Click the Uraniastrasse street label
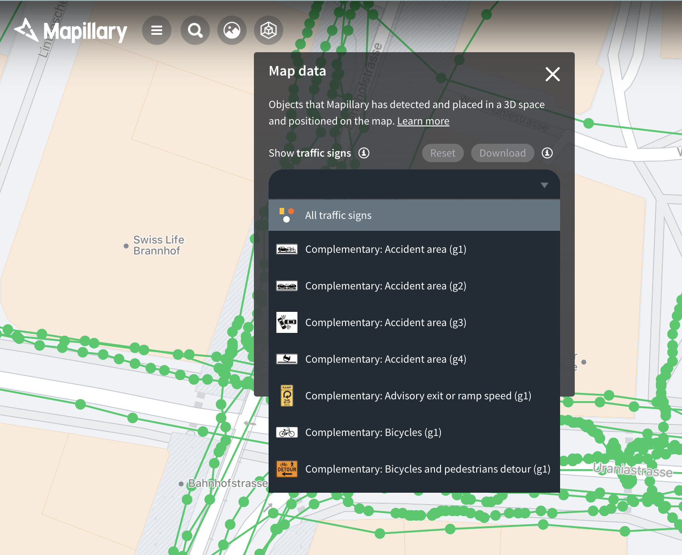 (632, 470)
